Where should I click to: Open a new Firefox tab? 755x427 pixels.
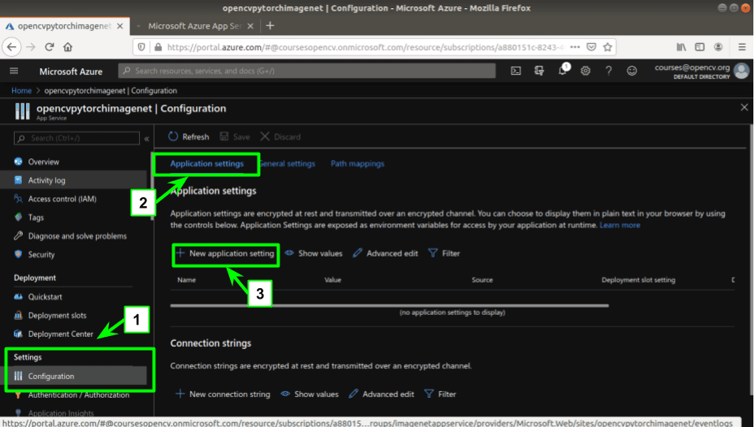(x=270, y=26)
